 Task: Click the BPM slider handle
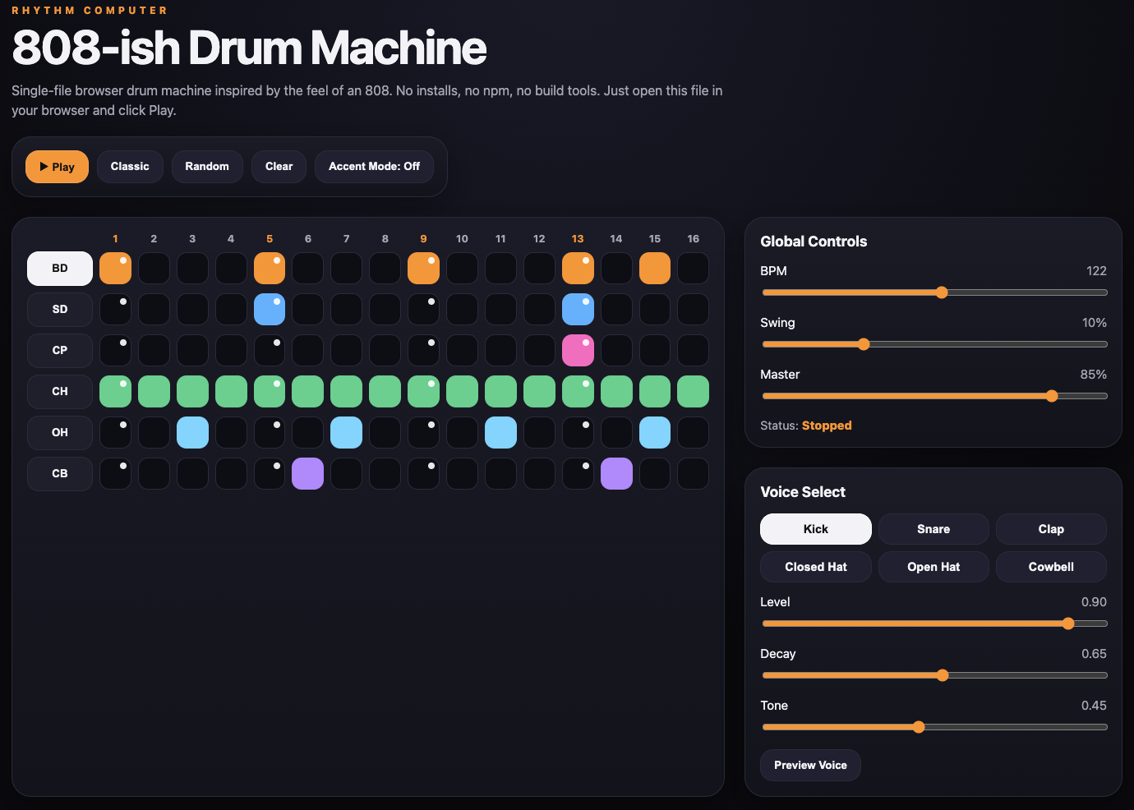(x=942, y=292)
